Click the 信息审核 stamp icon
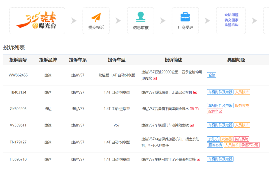This screenshot has height=170, width=269. coord(140,17)
